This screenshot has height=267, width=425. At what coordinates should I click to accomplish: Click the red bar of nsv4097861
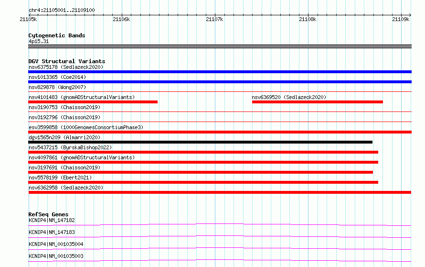click(x=203, y=162)
